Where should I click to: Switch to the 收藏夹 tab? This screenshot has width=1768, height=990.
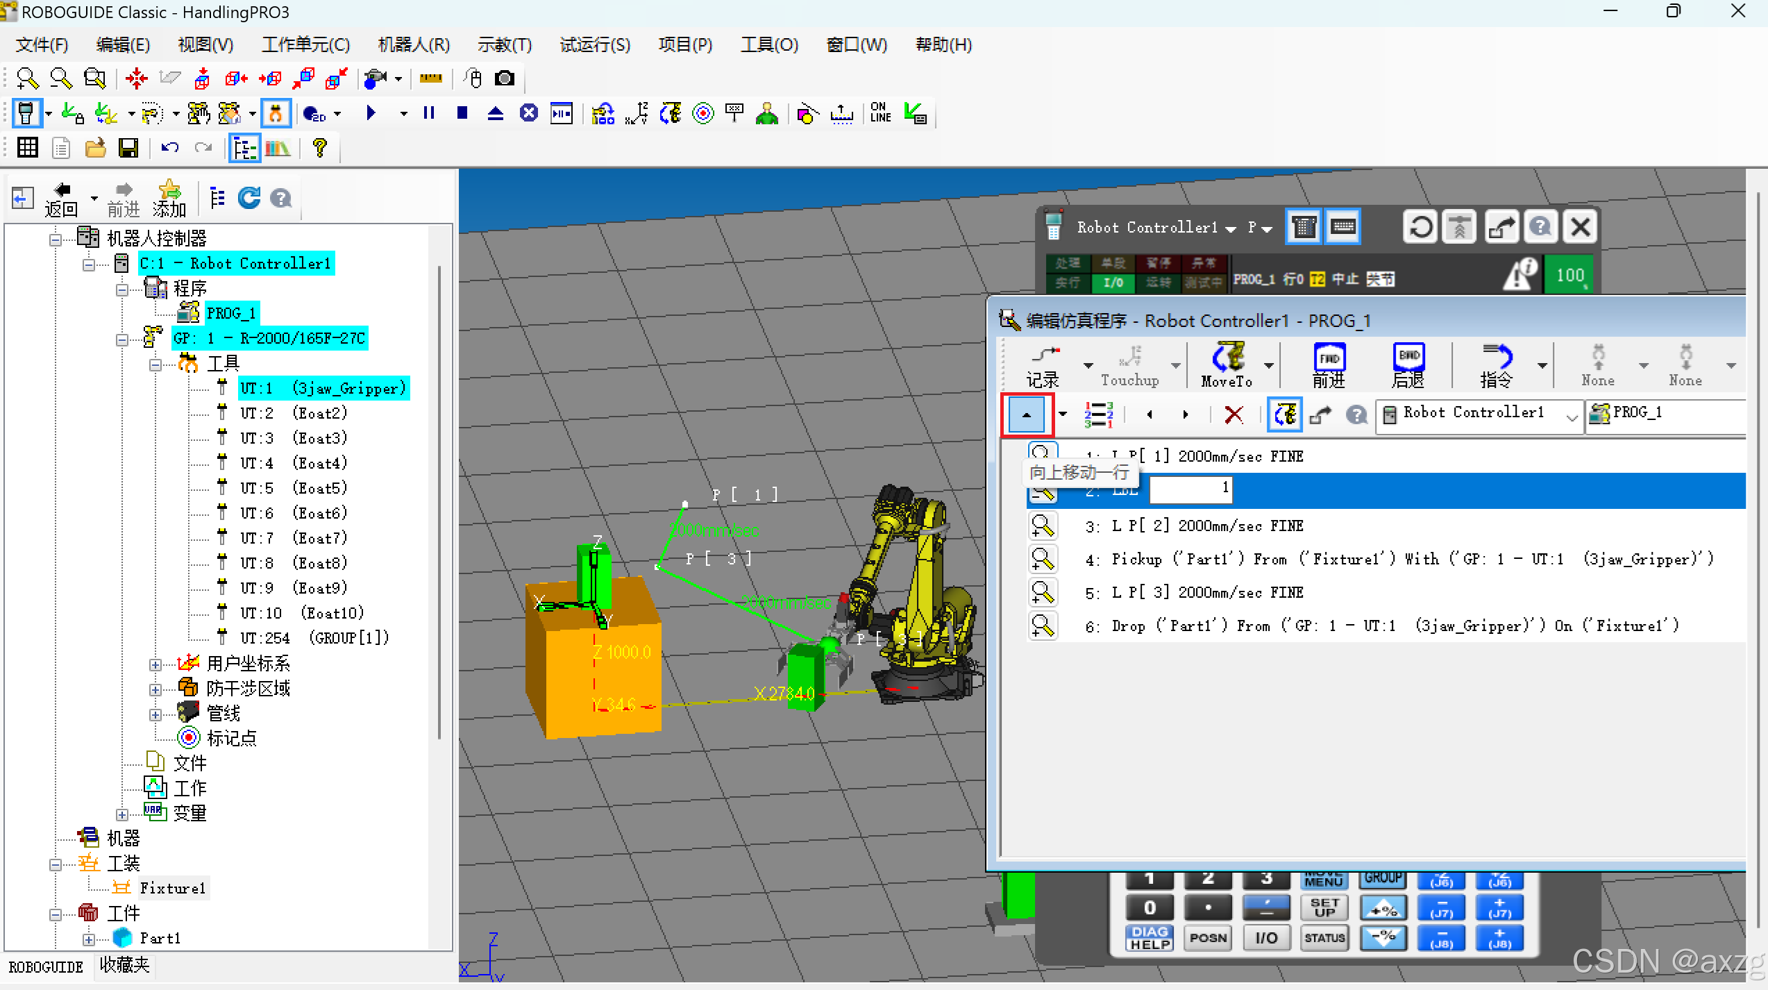tap(124, 965)
